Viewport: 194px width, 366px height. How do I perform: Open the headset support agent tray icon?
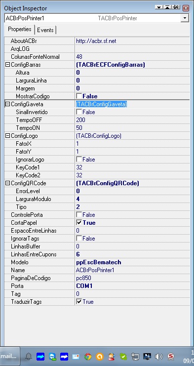[x=112, y=357]
